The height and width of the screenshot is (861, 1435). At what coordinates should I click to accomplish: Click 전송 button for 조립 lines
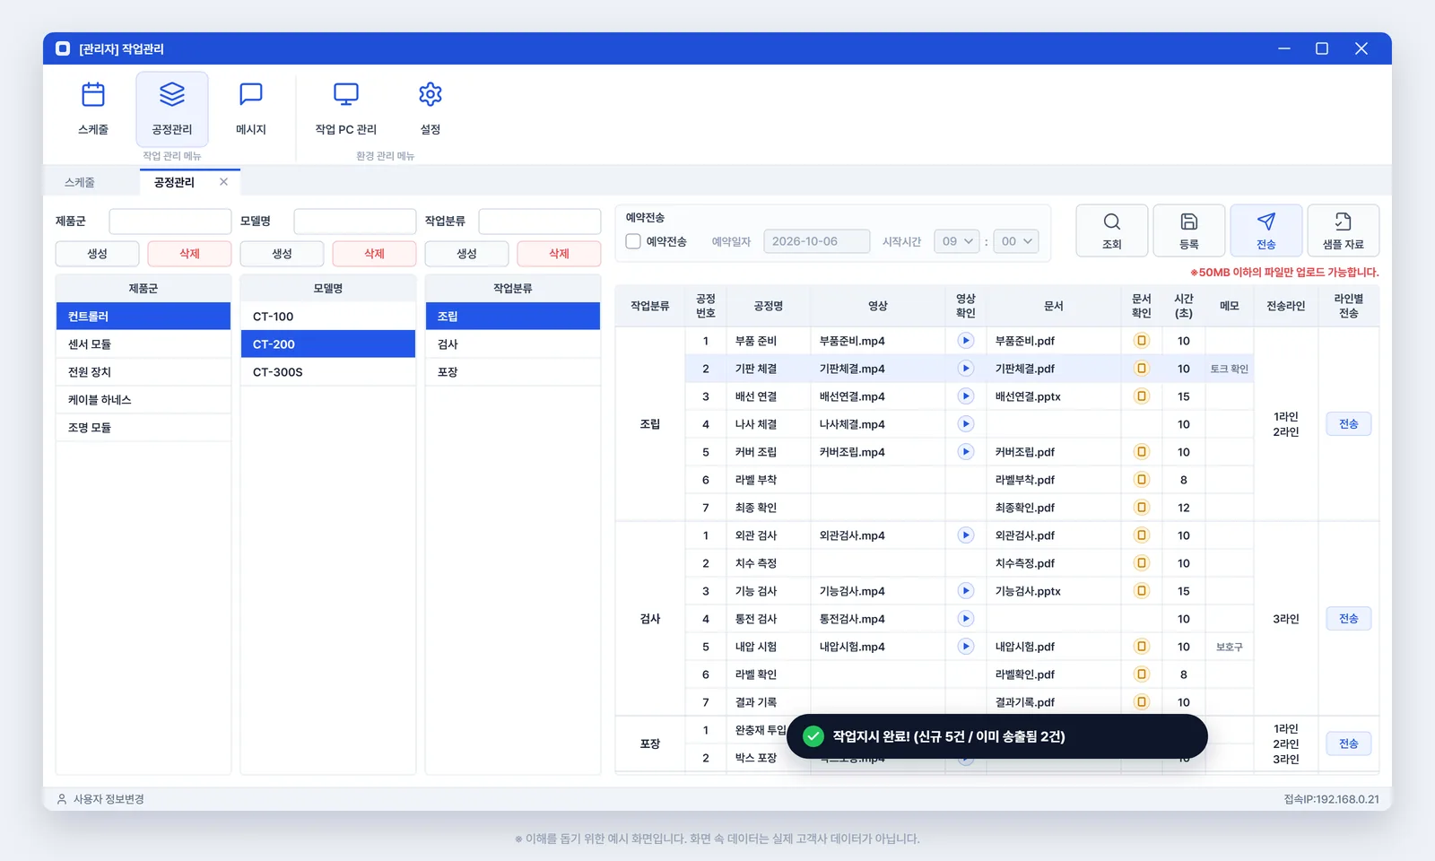pyautogui.click(x=1349, y=424)
